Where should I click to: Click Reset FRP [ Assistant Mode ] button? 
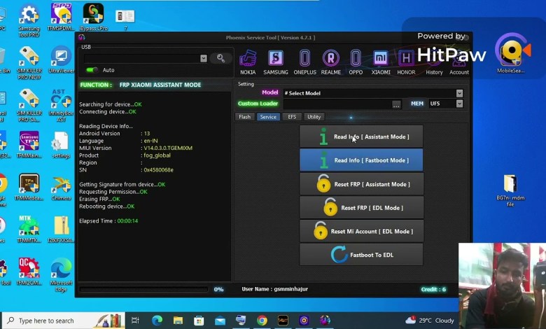tap(361, 184)
